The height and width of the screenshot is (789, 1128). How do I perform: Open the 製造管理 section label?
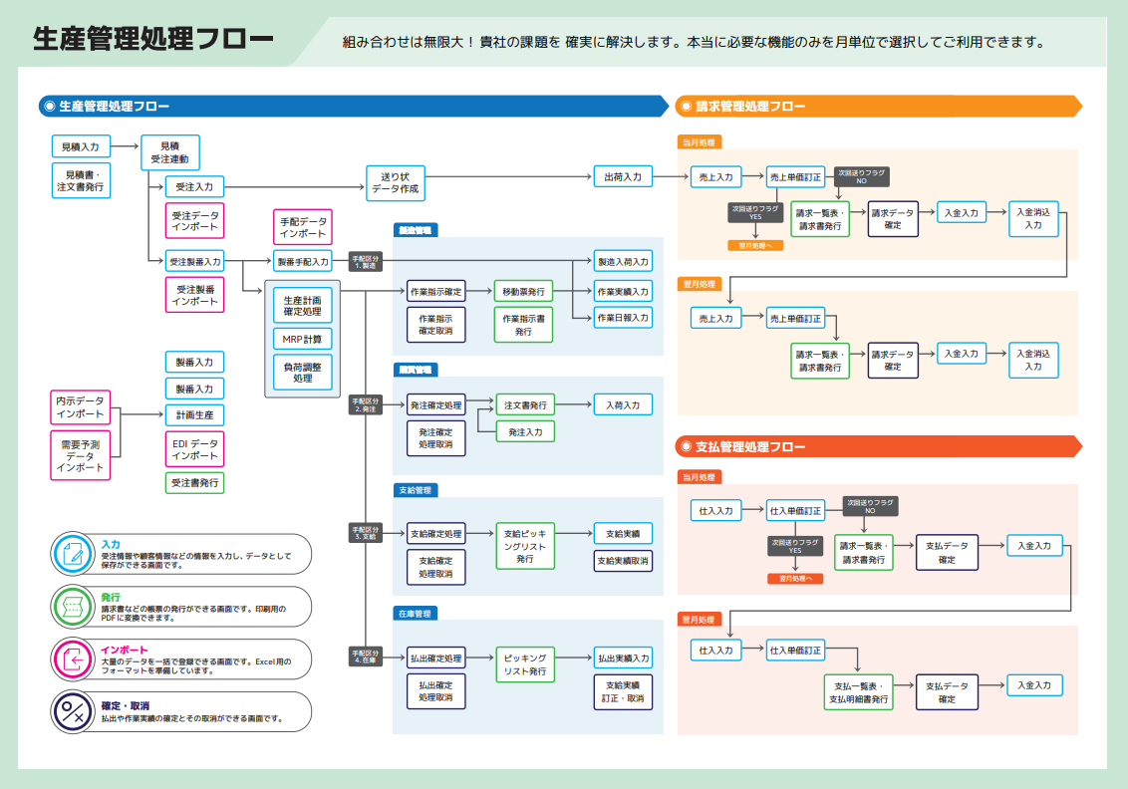(416, 230)
